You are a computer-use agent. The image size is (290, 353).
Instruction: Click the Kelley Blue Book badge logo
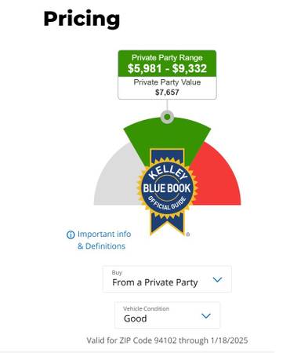(167, 187)
